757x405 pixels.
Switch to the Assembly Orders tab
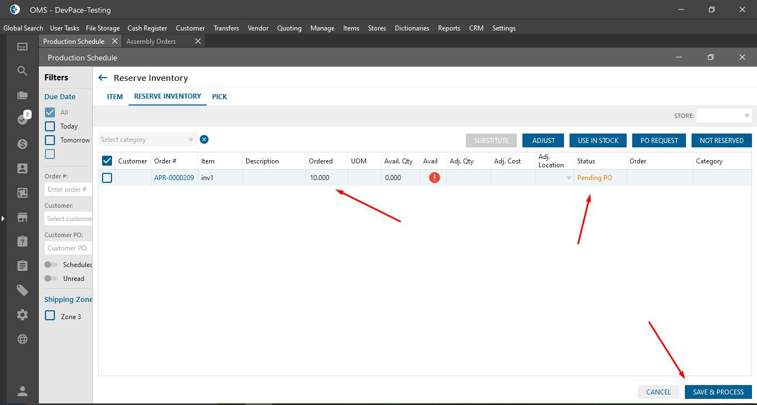[151, 42]
